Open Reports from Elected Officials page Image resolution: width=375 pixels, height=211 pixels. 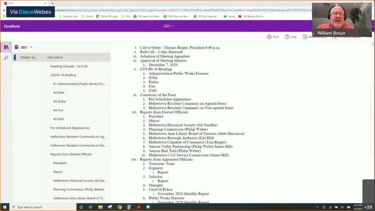71,154
